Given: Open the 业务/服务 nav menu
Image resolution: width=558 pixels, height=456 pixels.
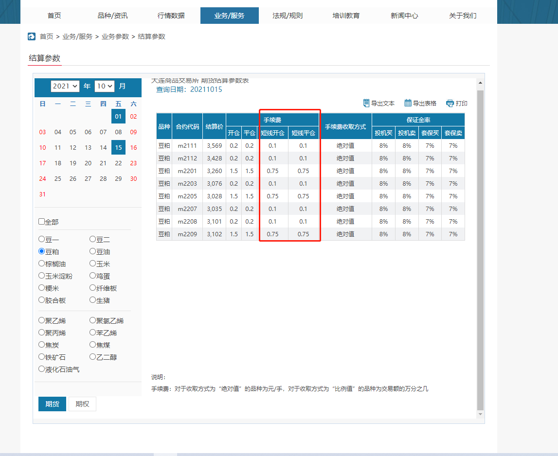Looking at the screenshot, I should [230, 16].
